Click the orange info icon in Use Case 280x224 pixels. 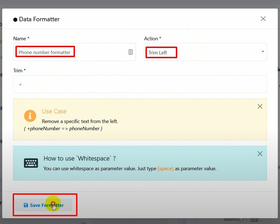point(30,116)
